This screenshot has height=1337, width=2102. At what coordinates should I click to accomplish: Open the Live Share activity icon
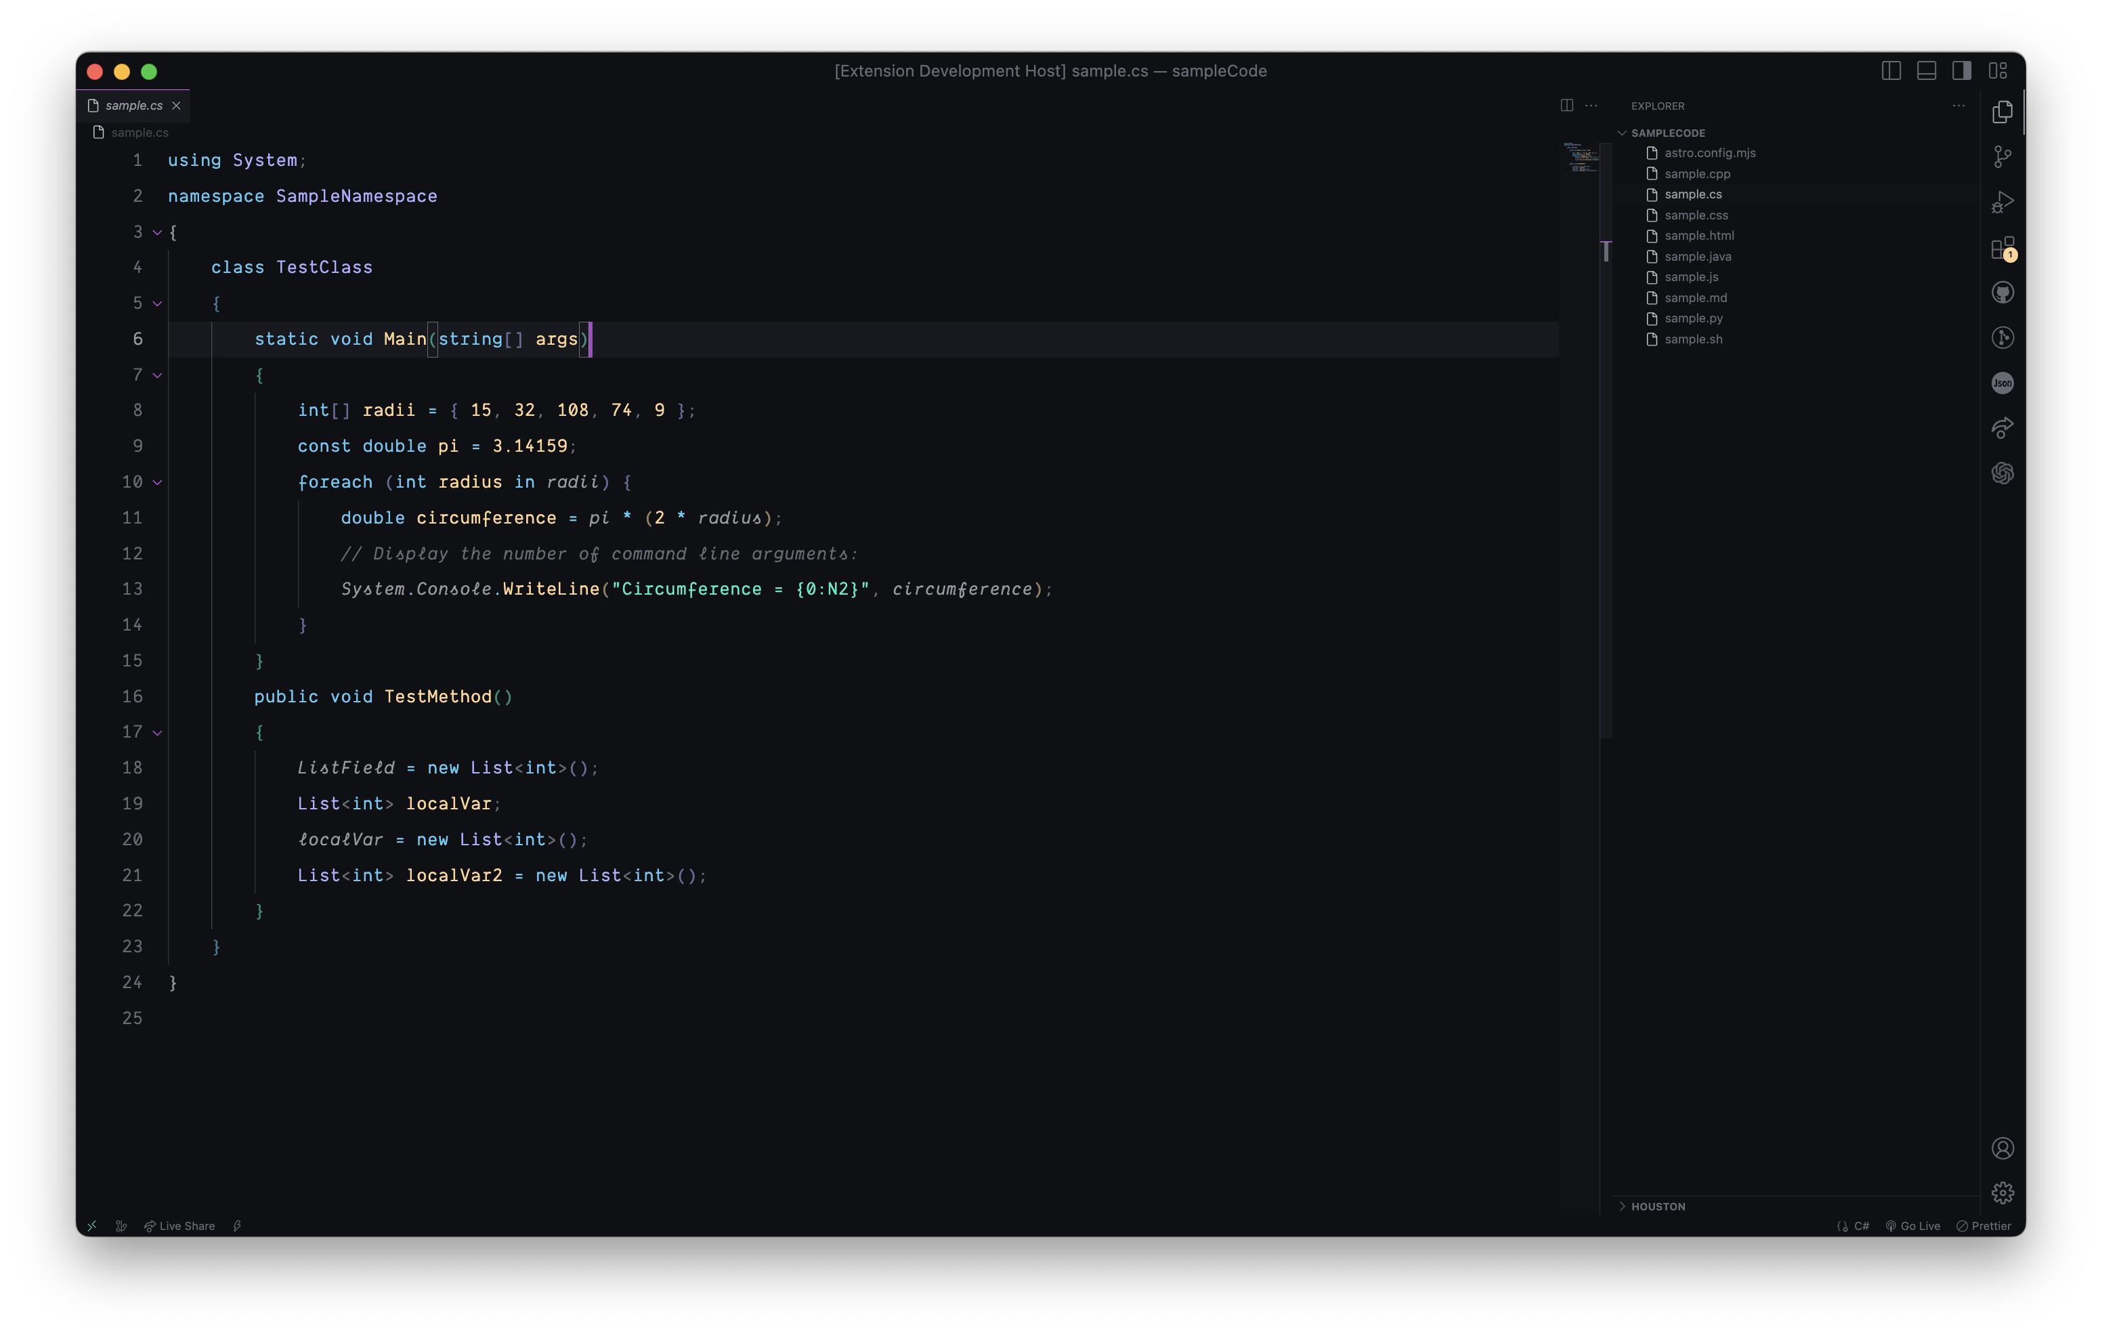pos(2002,428)
